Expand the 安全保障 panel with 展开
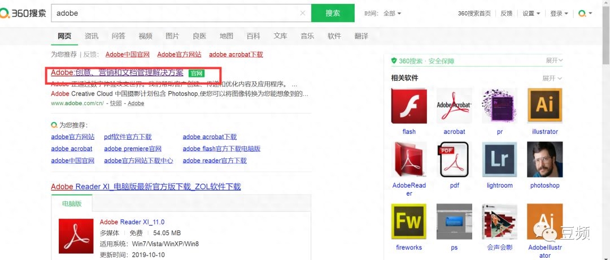Screen dimensions: 610x260 [555, 60]
